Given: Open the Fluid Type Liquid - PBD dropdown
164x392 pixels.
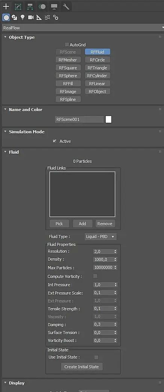Looking at the screenshot, I should pyautogui.click(x=100, y=236).
